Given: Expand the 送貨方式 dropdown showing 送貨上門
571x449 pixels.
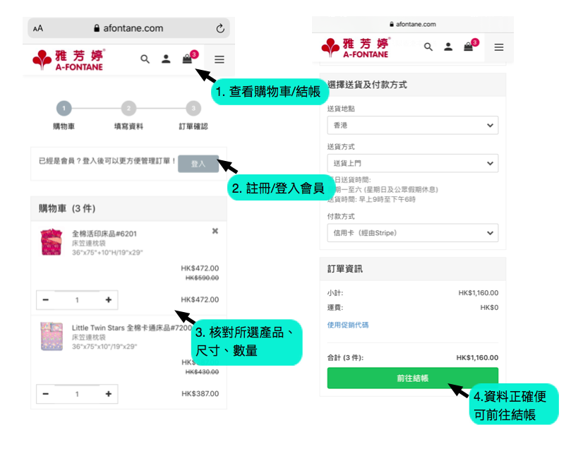Looking at the screenshot, I should pos(412,163).
